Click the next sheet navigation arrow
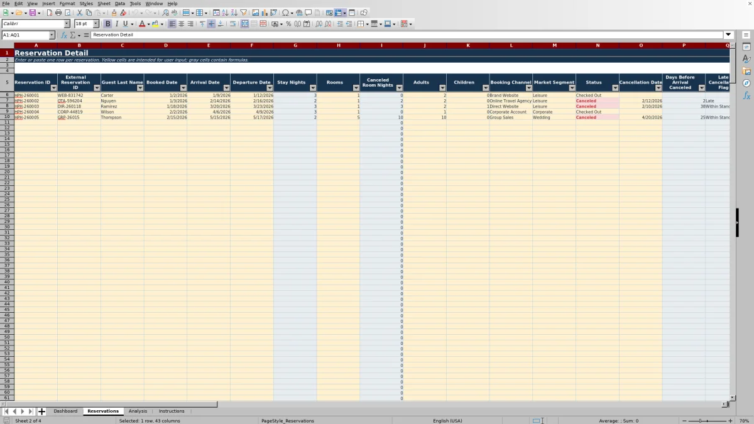The height and width of the screenshot is (424, 754). coord(22,411)
